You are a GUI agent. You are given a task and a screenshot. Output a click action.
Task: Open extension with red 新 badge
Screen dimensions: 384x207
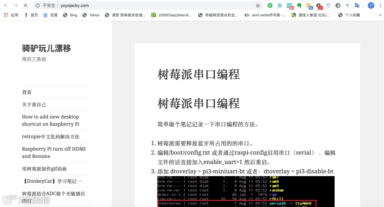click(290, 6)
